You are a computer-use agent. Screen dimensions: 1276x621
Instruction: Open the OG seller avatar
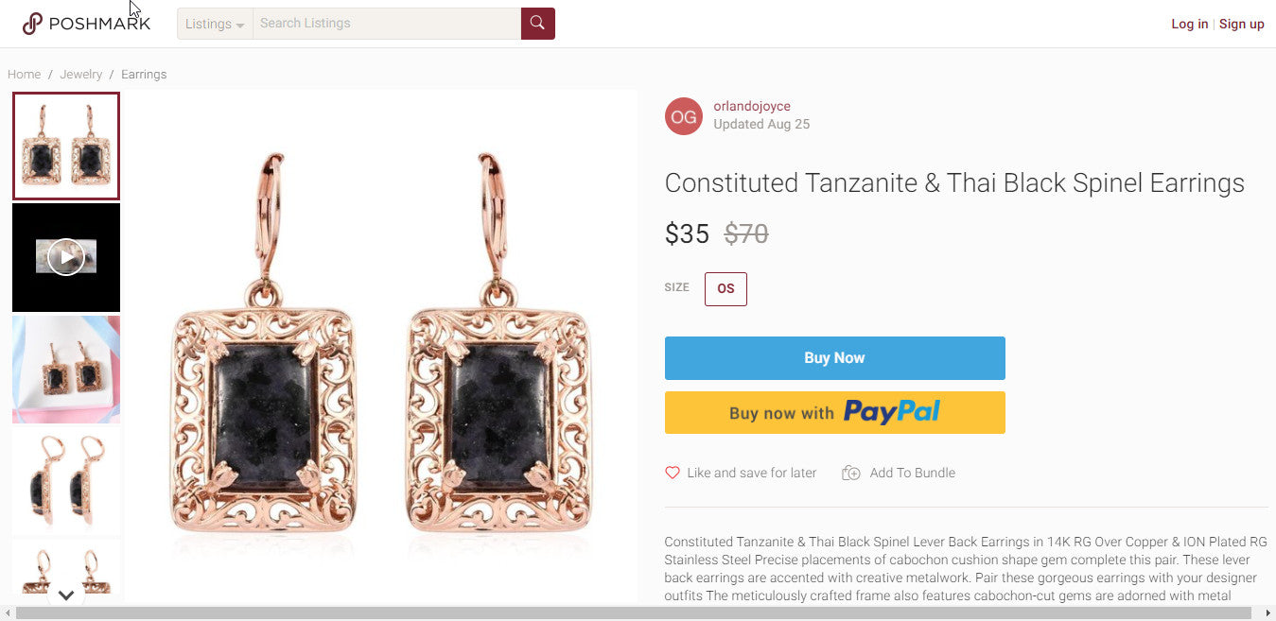coord(683,114)
